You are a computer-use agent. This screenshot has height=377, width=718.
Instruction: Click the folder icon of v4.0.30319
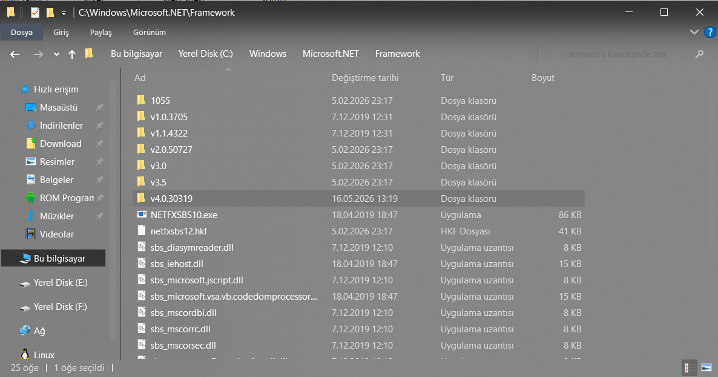(x=141, y=198)
